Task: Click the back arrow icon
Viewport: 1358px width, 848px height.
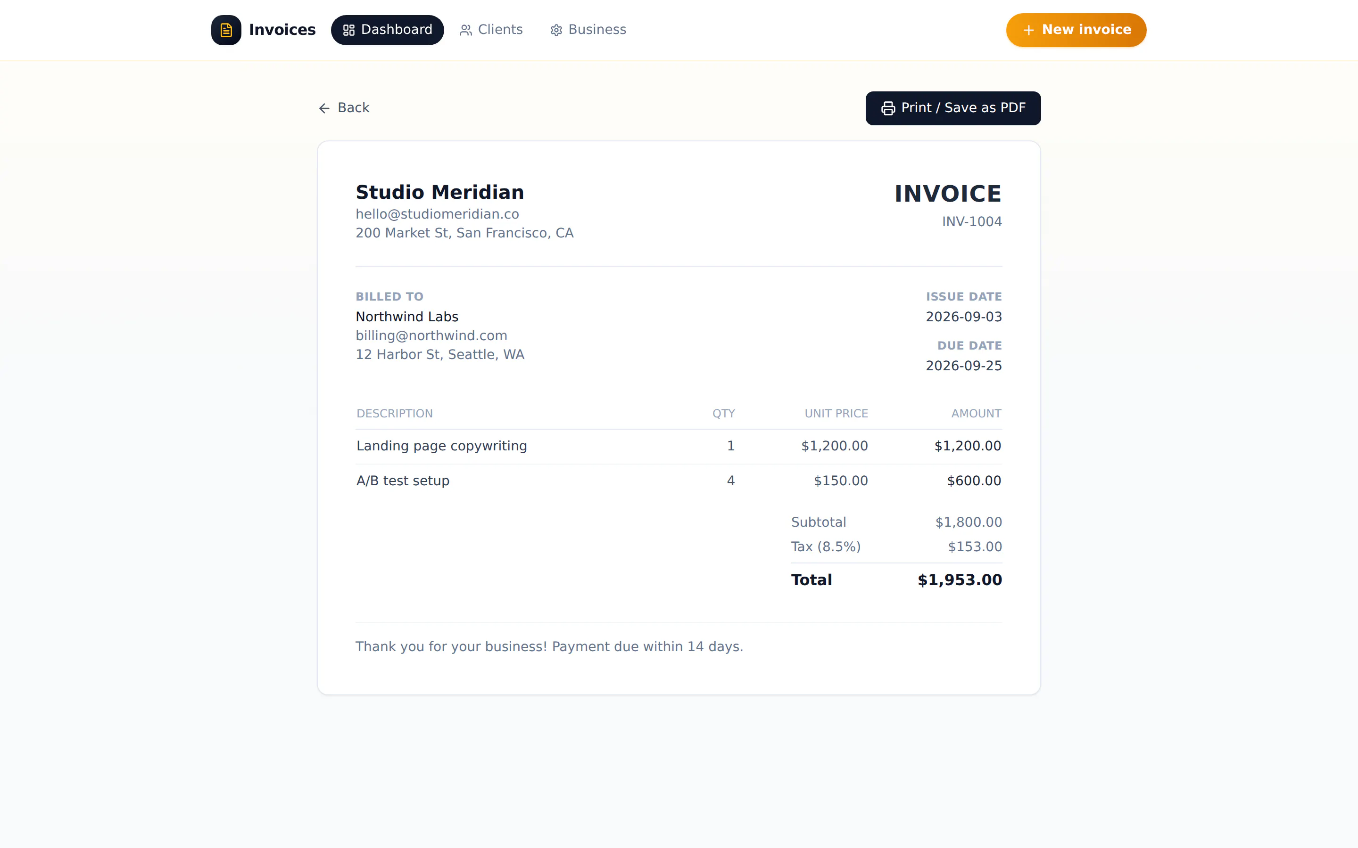Action: (324, 108)
